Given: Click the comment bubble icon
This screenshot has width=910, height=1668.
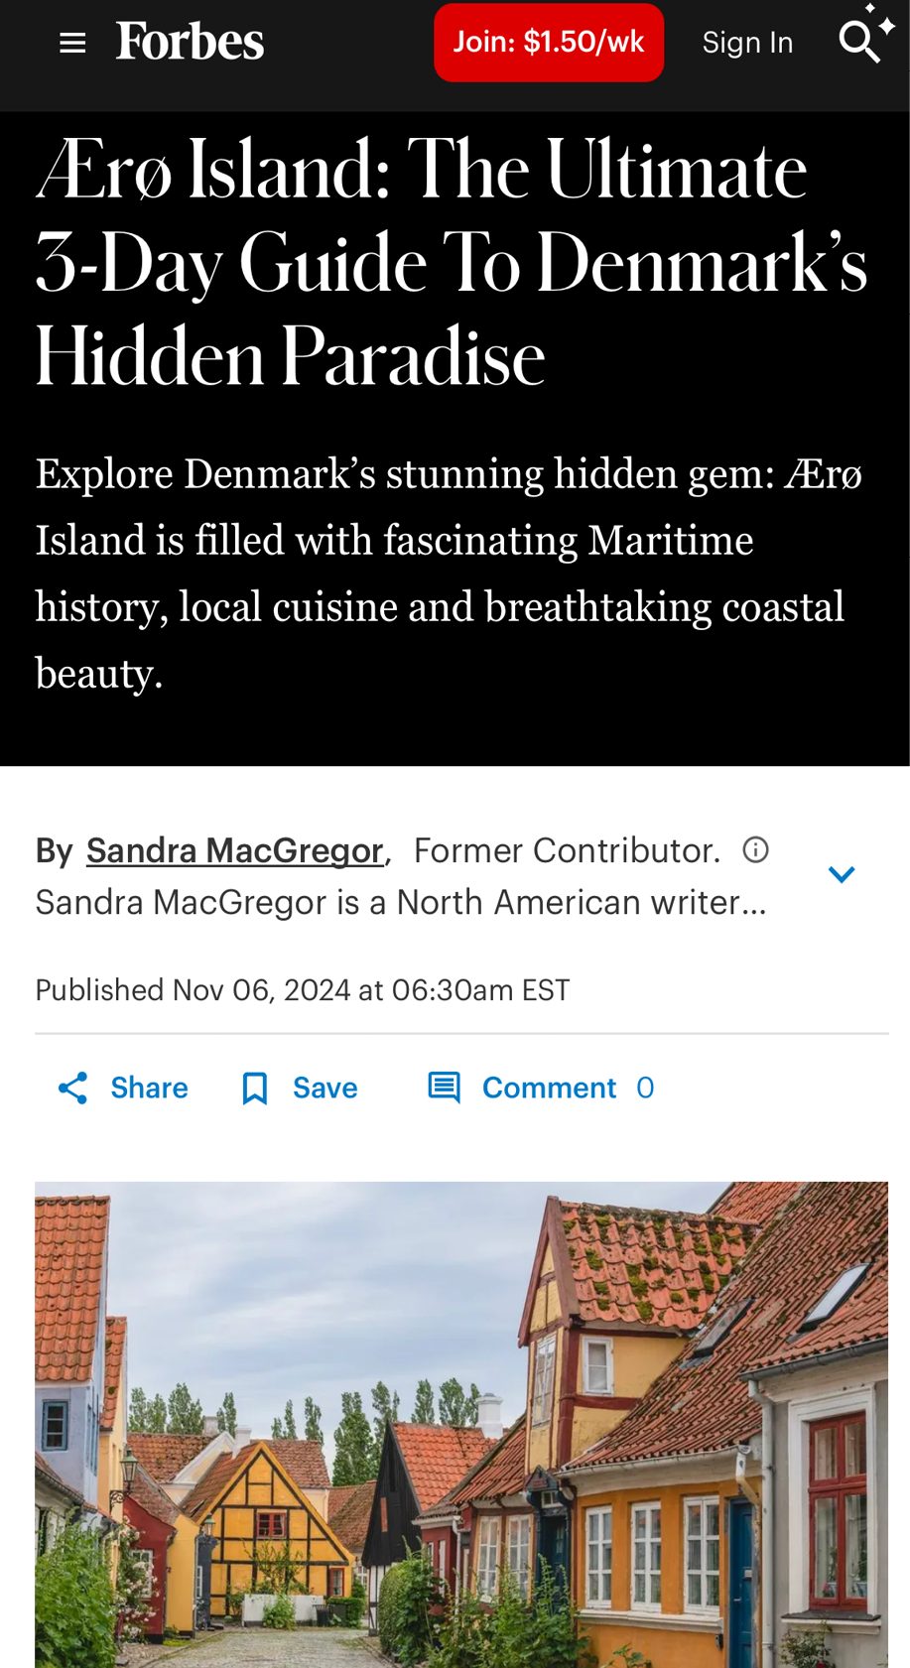Looking at the screenshot, I should pyautogui.click(x=444, y=1088).
